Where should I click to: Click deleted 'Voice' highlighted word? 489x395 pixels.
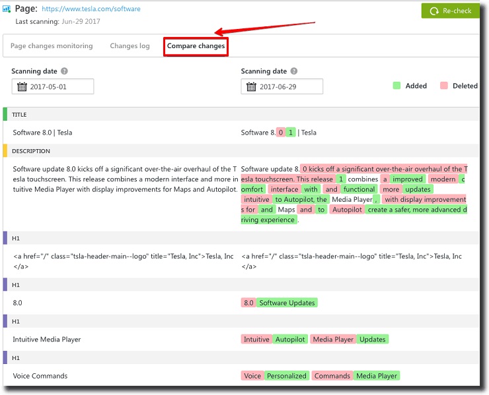(252, 376)
